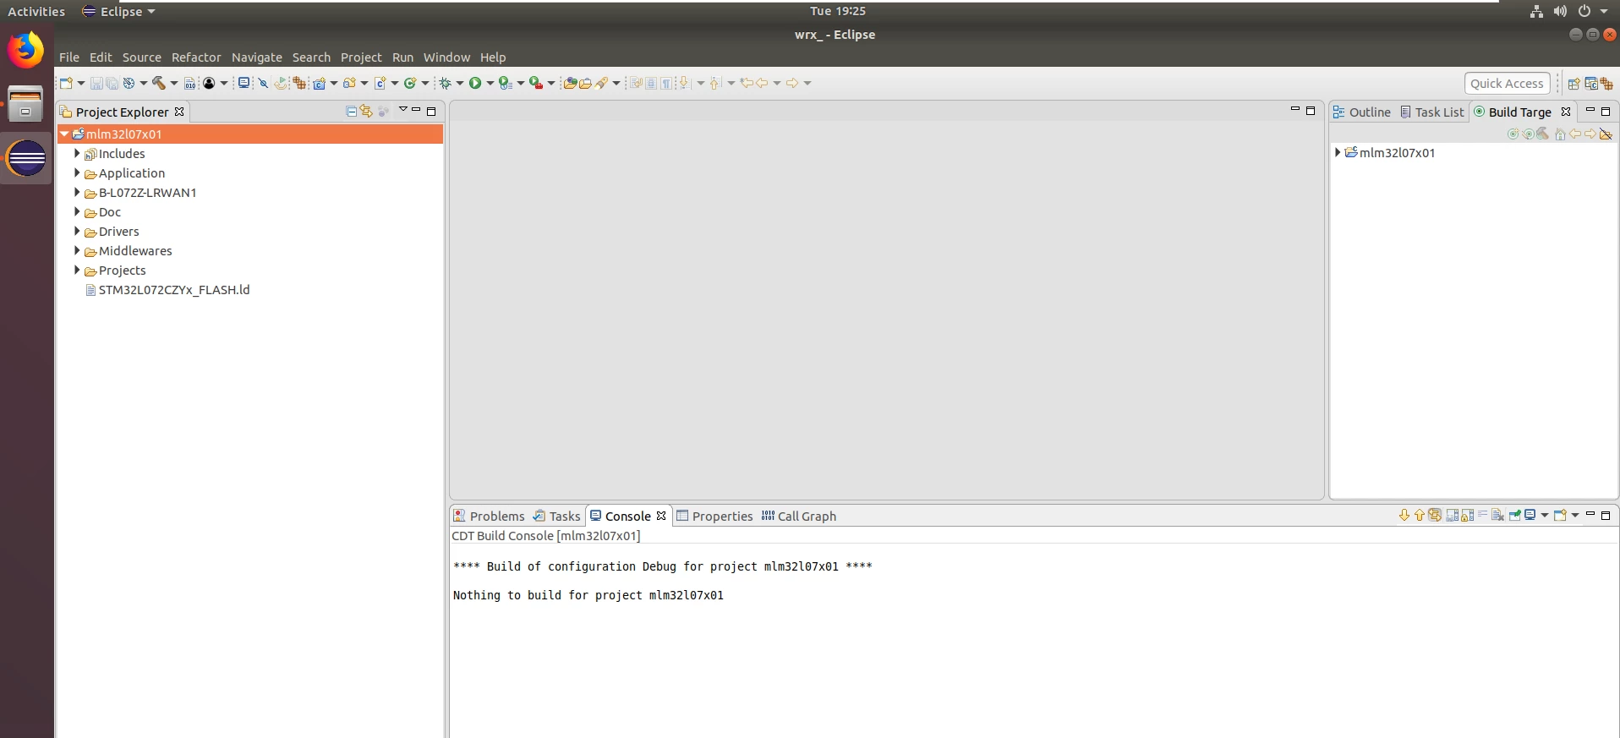Toggle Link with Editor in Project Explorer
Viewport: 1620px width, 738px height.
[366, 112]
